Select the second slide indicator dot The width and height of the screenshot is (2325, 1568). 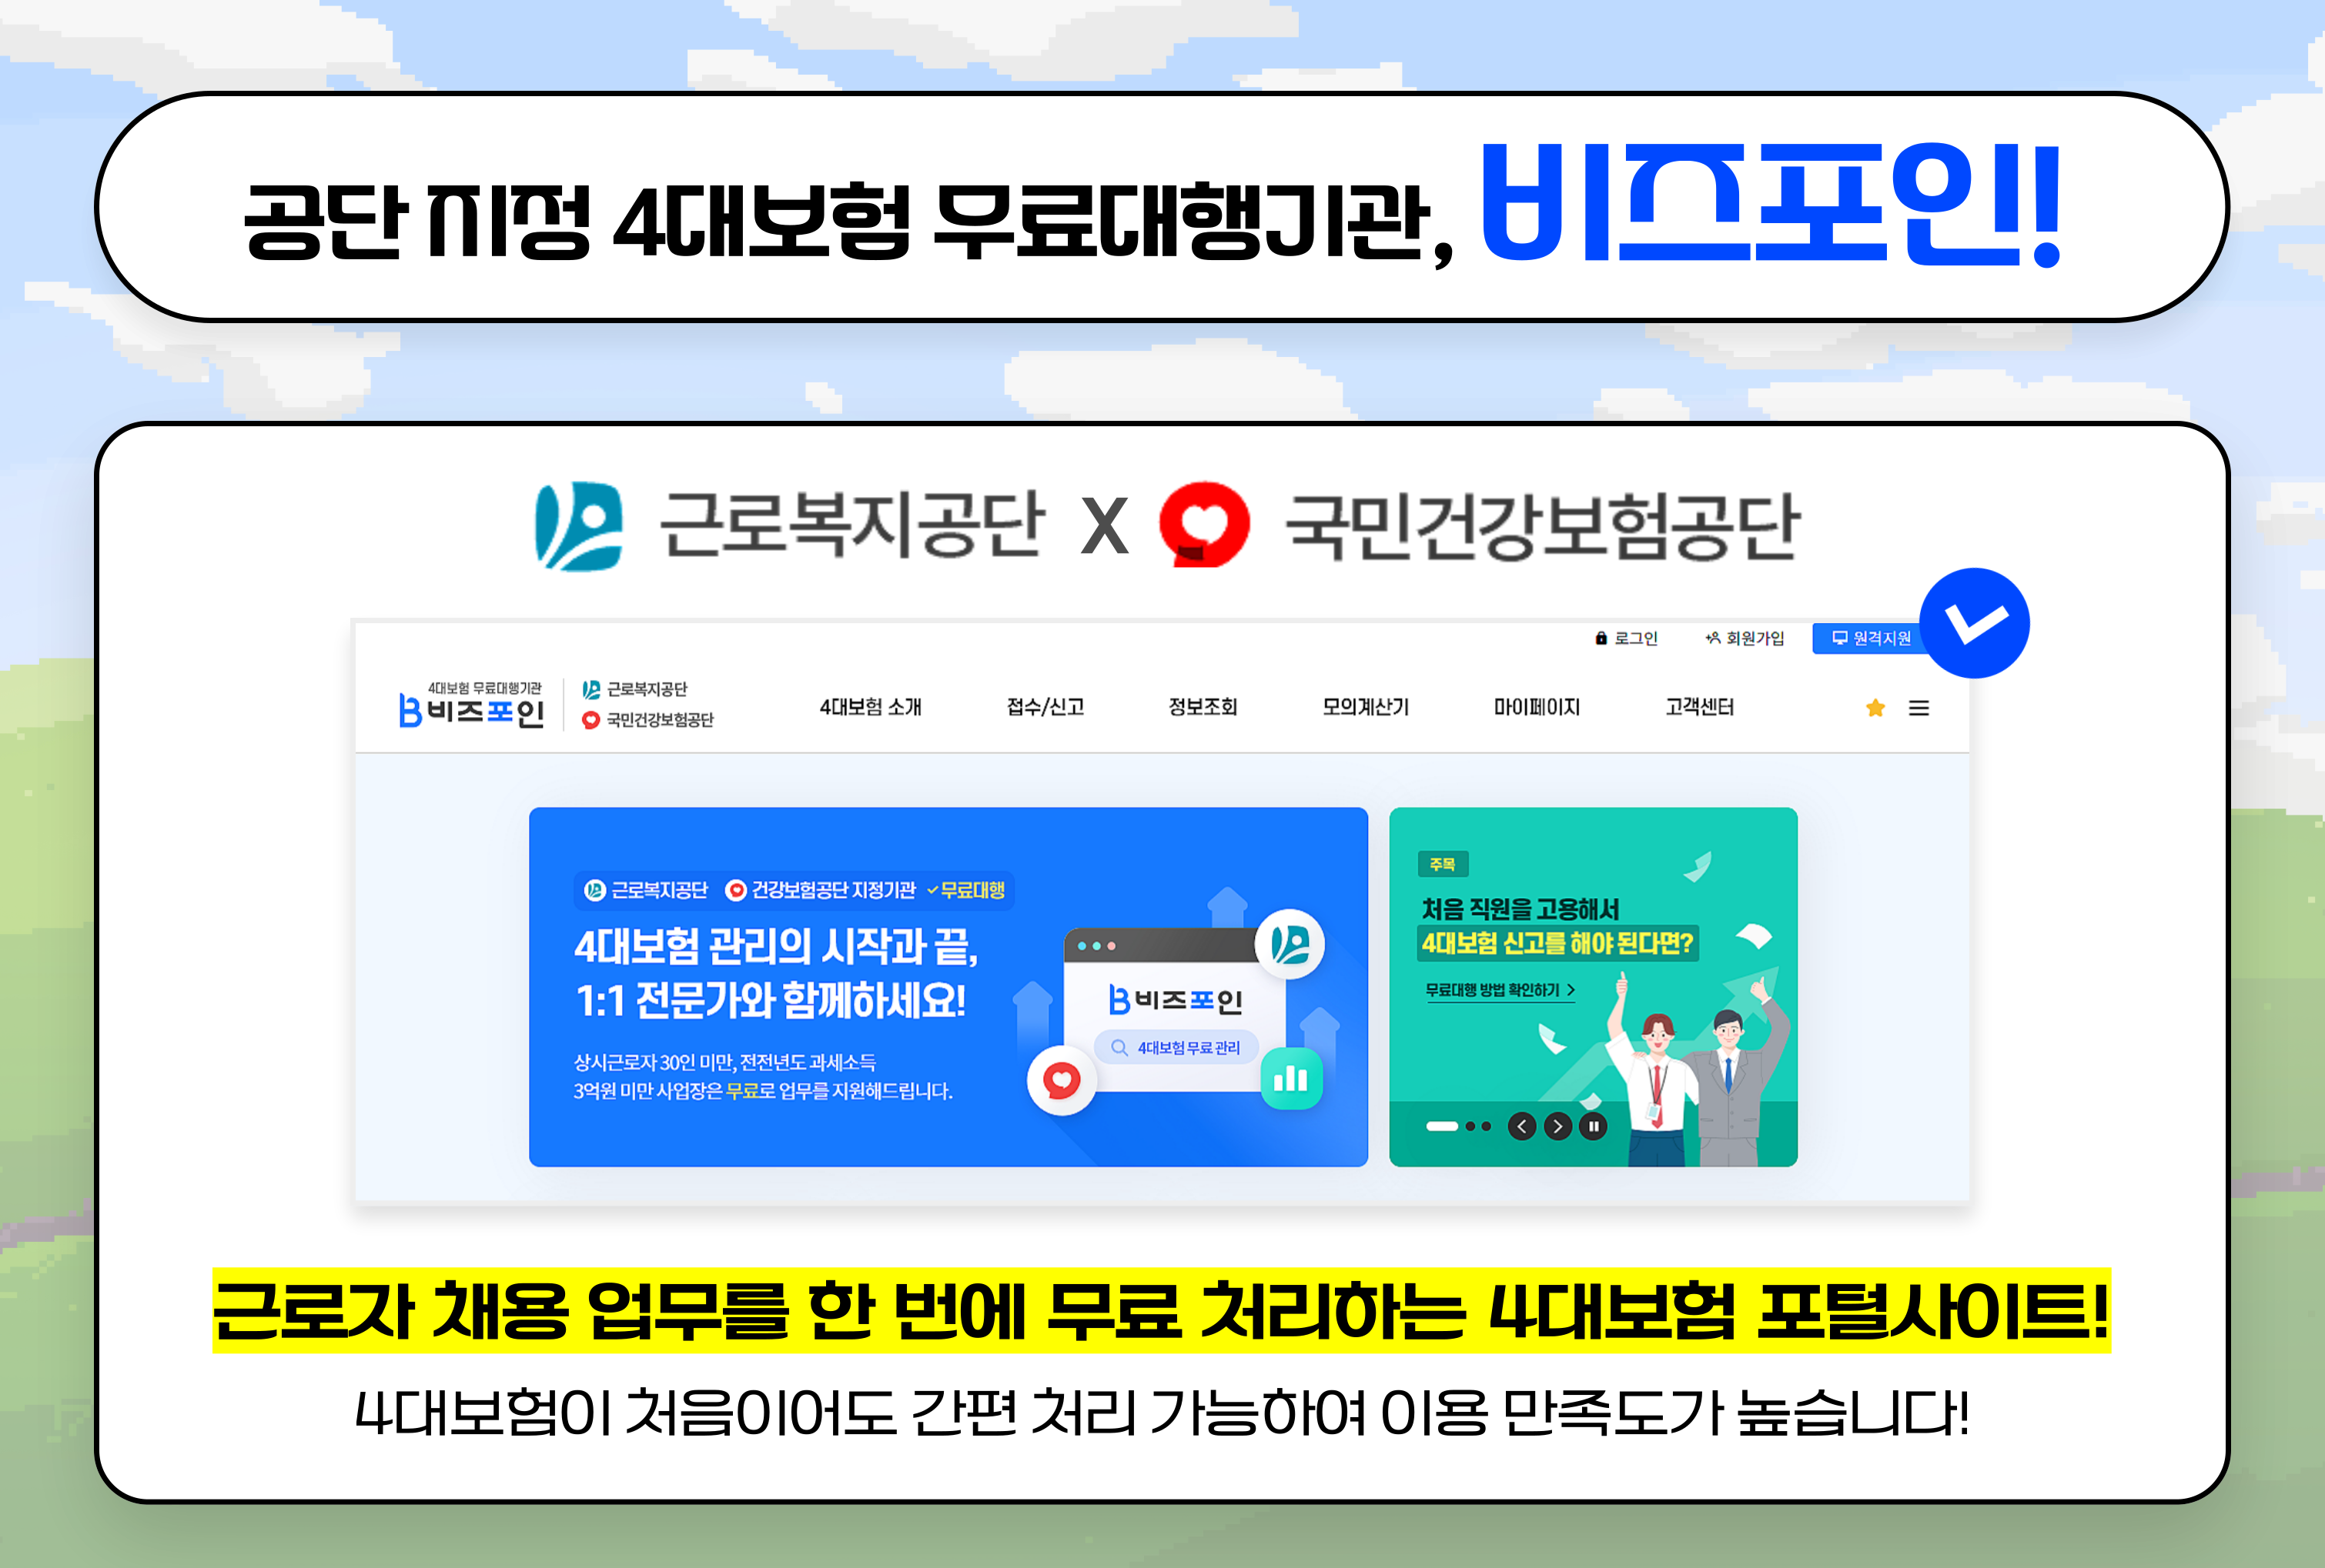pyautogui.click(x=1470, y=1126)
